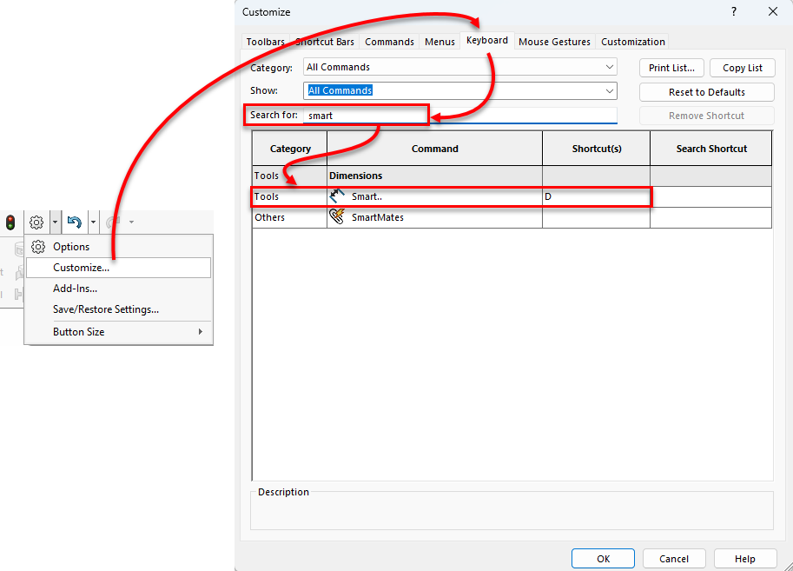Open the Show commands dropdown
The height and width of the screenshot is (571, 793).
coord(460,90)
